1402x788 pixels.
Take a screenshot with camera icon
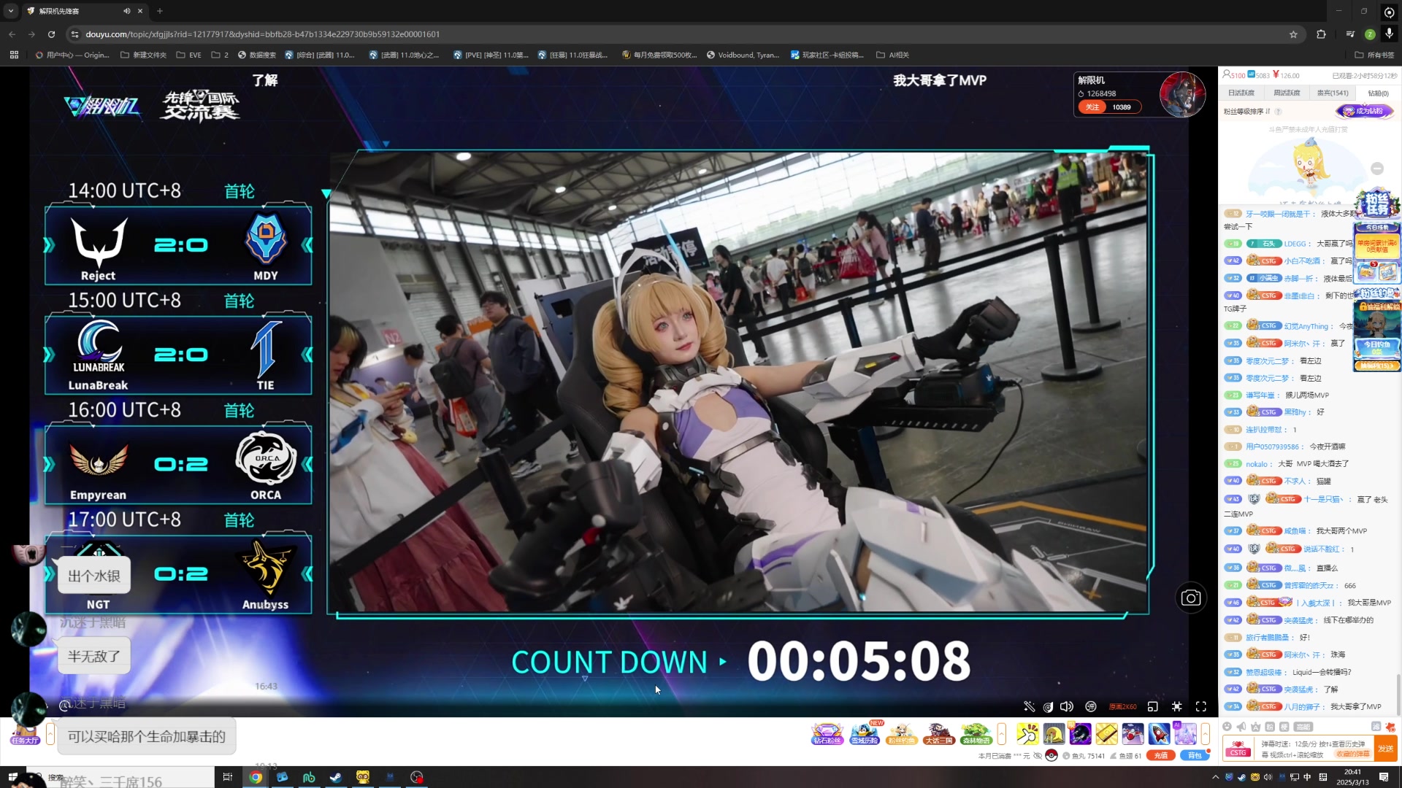(1191, 598)
